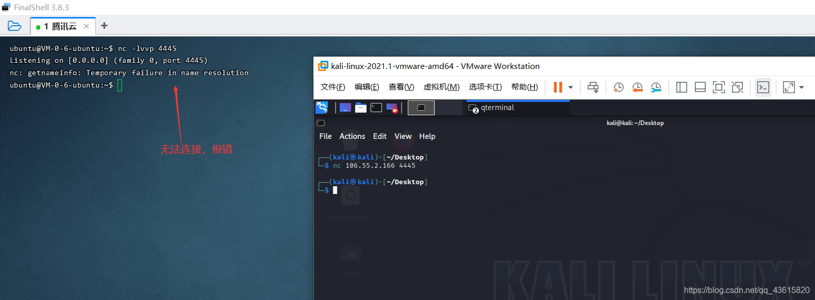Add a new FinalShell tab
815x300 pixels.
click(104, 26)
